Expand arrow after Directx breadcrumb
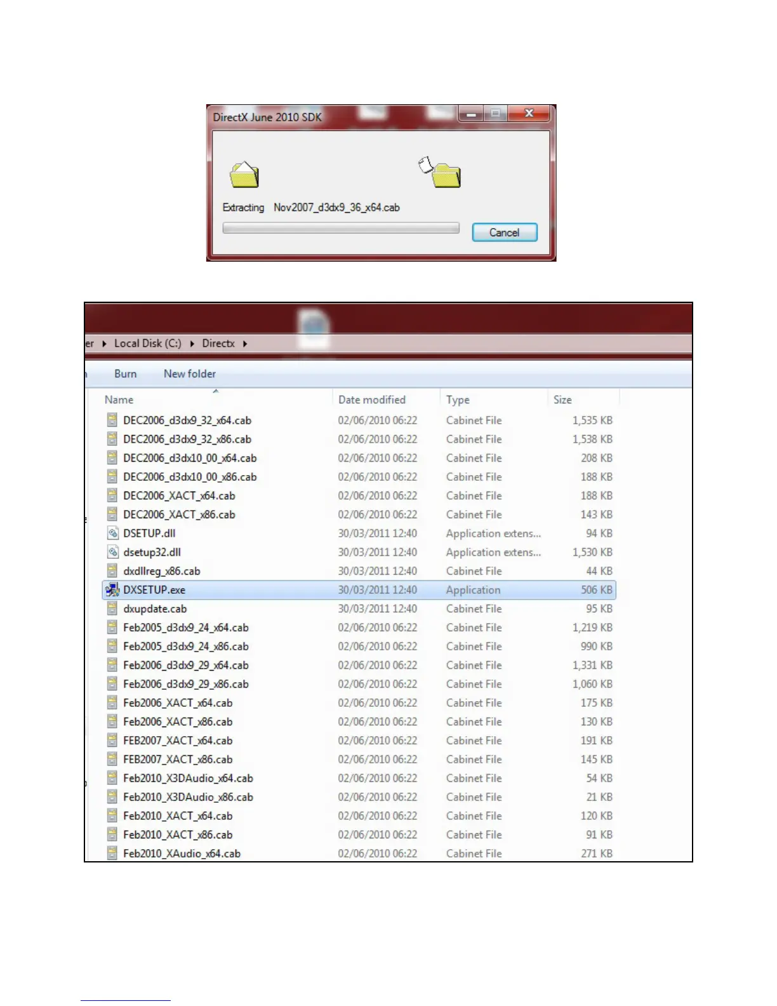The width and height of the screenshot is (777, 1006). pyautogui.click(x=245, y=344)
